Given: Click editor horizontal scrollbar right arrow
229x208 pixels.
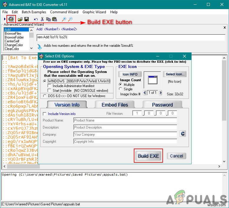Looking at the screenshot, I should pyautogui.click(x=219, y=166).
